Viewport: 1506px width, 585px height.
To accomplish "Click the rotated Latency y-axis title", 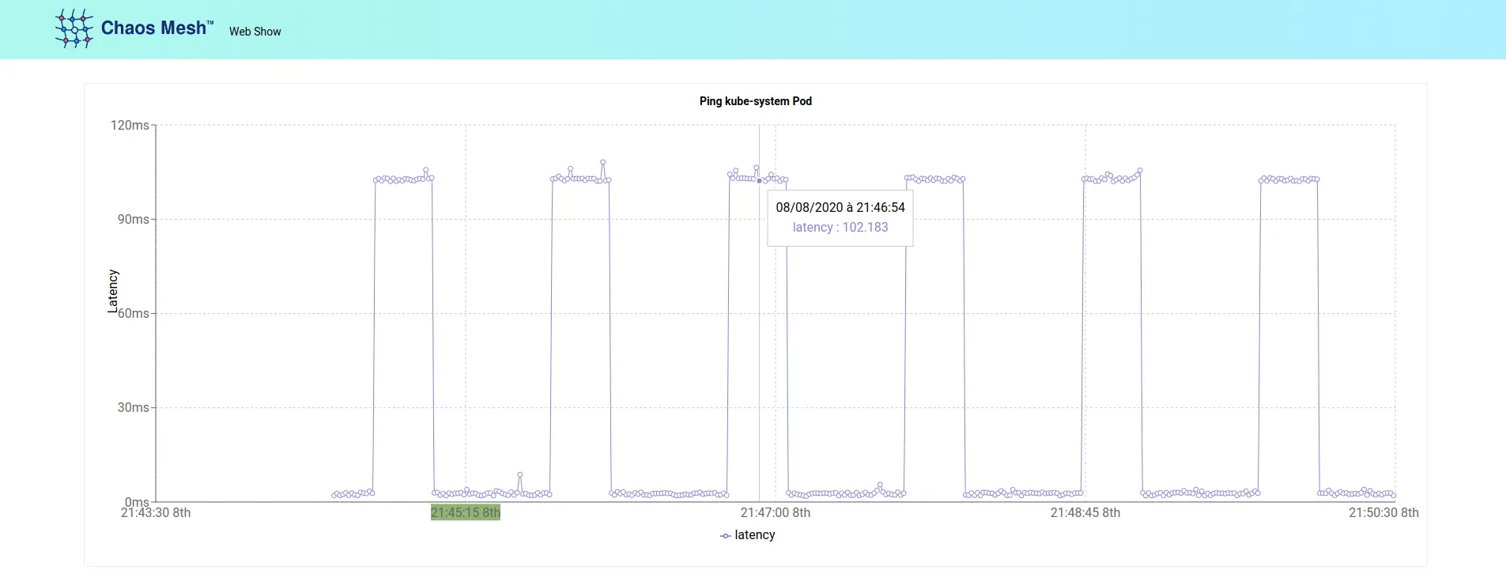I will pos(113,290).
